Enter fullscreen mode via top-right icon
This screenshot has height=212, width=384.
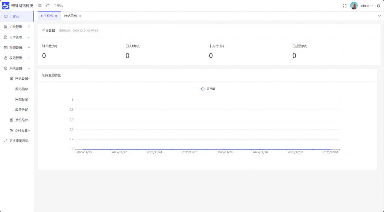click(345, 6)
